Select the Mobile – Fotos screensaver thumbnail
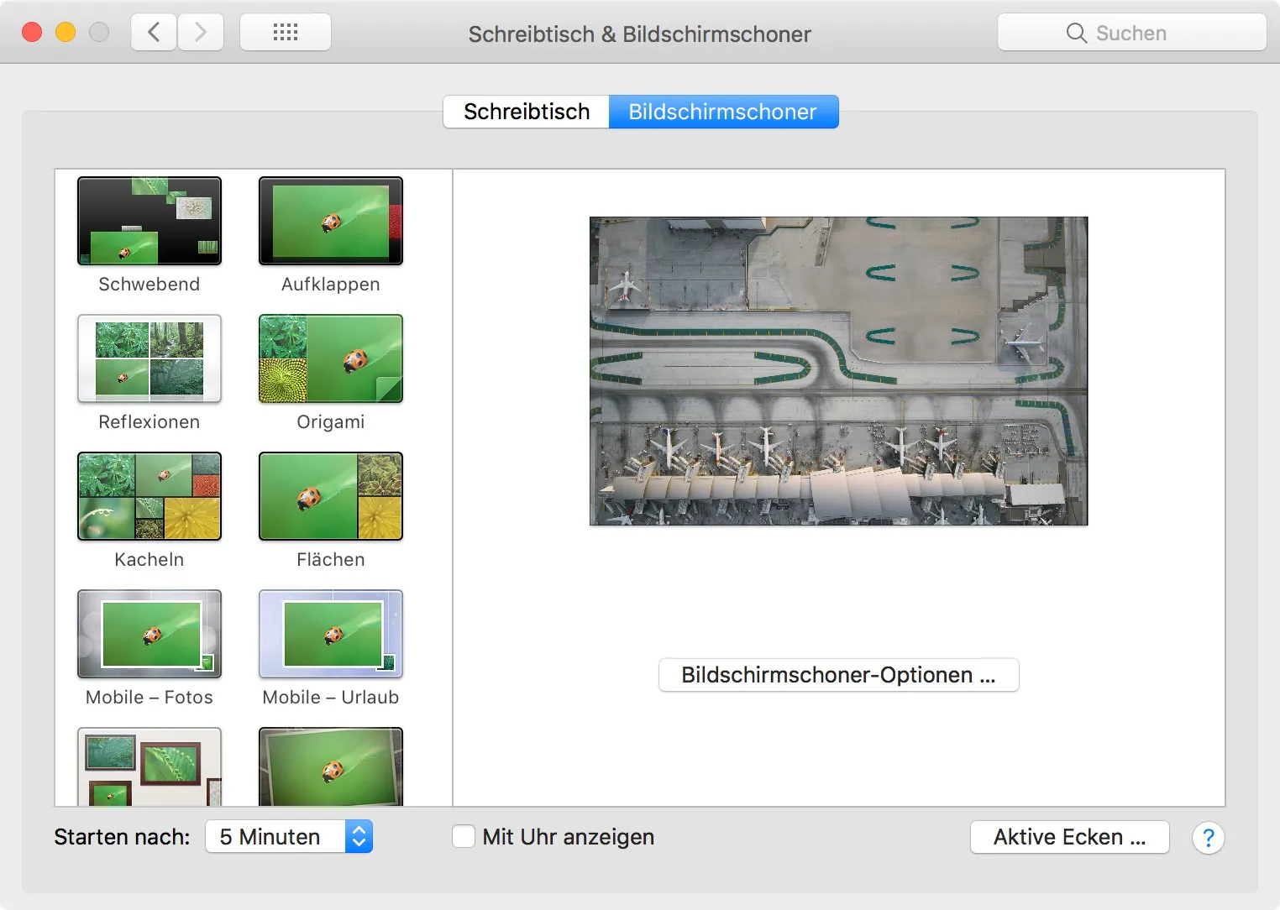The width and height of the screenshot is (1280, 910). (x=150, y=634)
